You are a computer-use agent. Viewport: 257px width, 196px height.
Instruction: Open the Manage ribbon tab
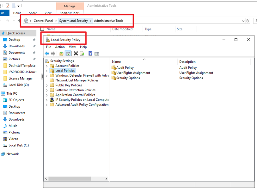pyautogui.click(x=70, y=6)
